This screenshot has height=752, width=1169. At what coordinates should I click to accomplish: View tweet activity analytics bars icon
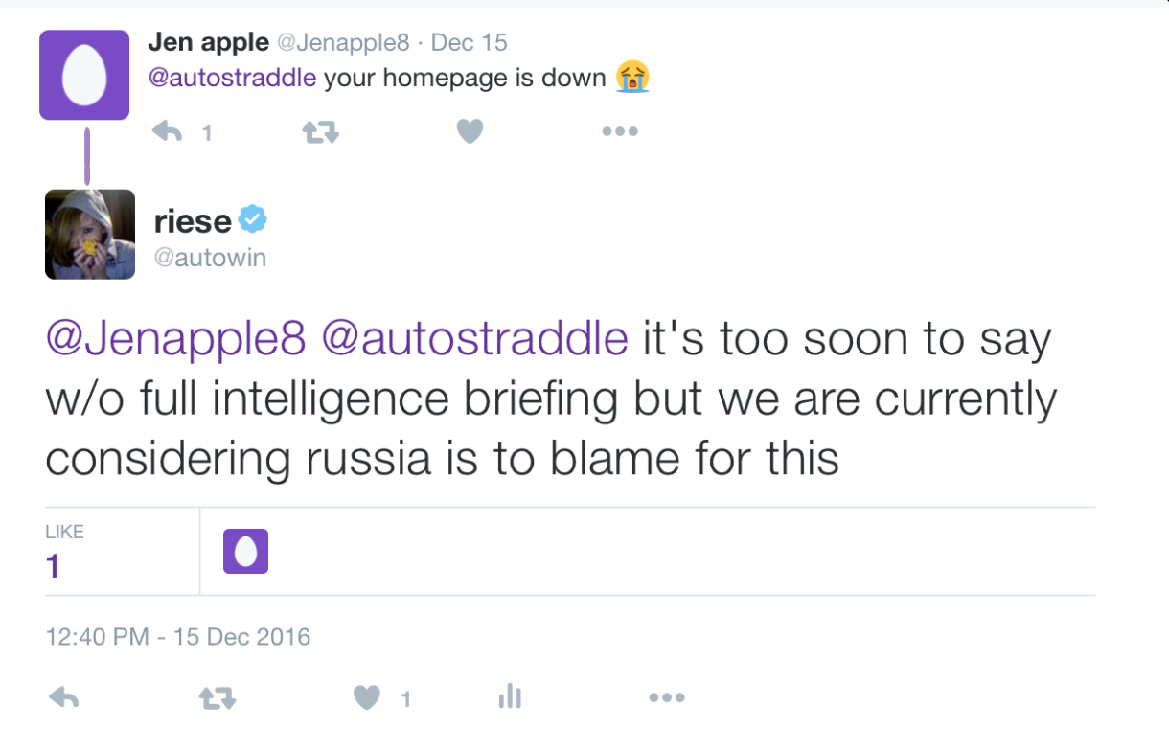[510, 696]
